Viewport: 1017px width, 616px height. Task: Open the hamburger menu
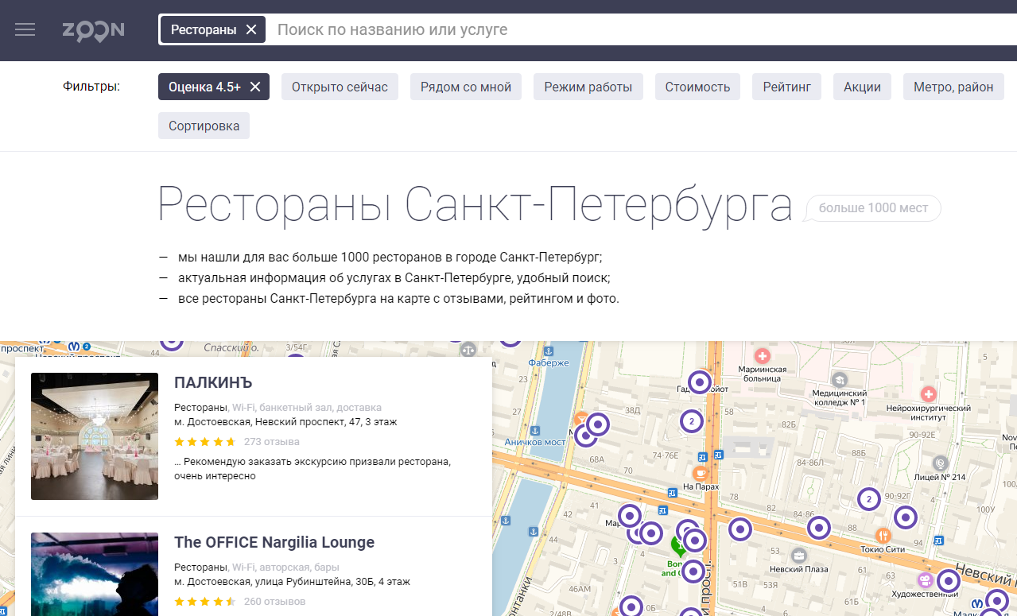tap(25, 29)
